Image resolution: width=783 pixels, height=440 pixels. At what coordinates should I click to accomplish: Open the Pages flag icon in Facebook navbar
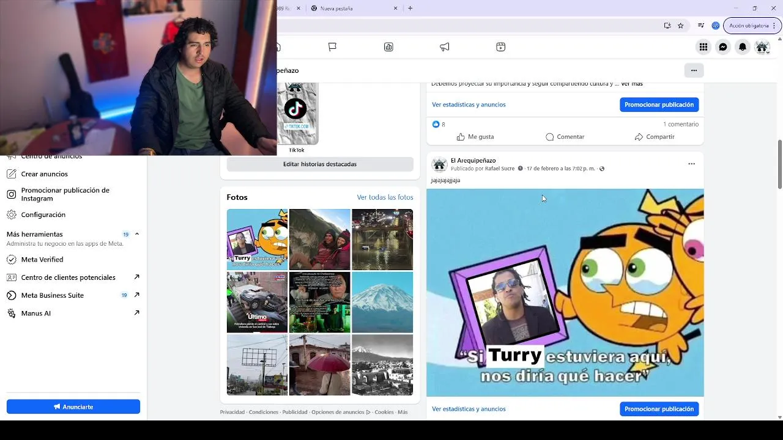tap(332, 47)
